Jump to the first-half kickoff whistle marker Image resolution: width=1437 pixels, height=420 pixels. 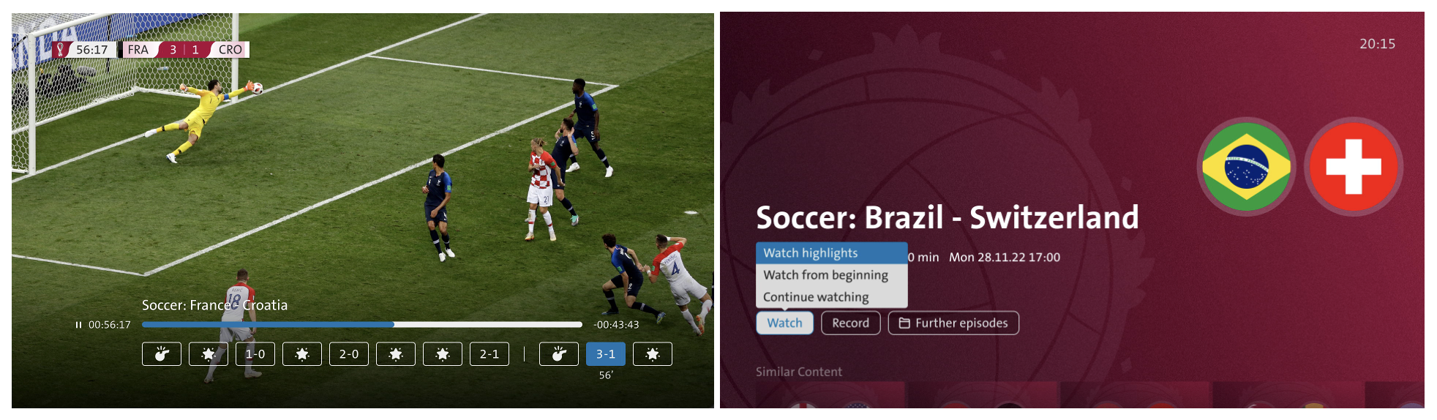tap(162, 354)
